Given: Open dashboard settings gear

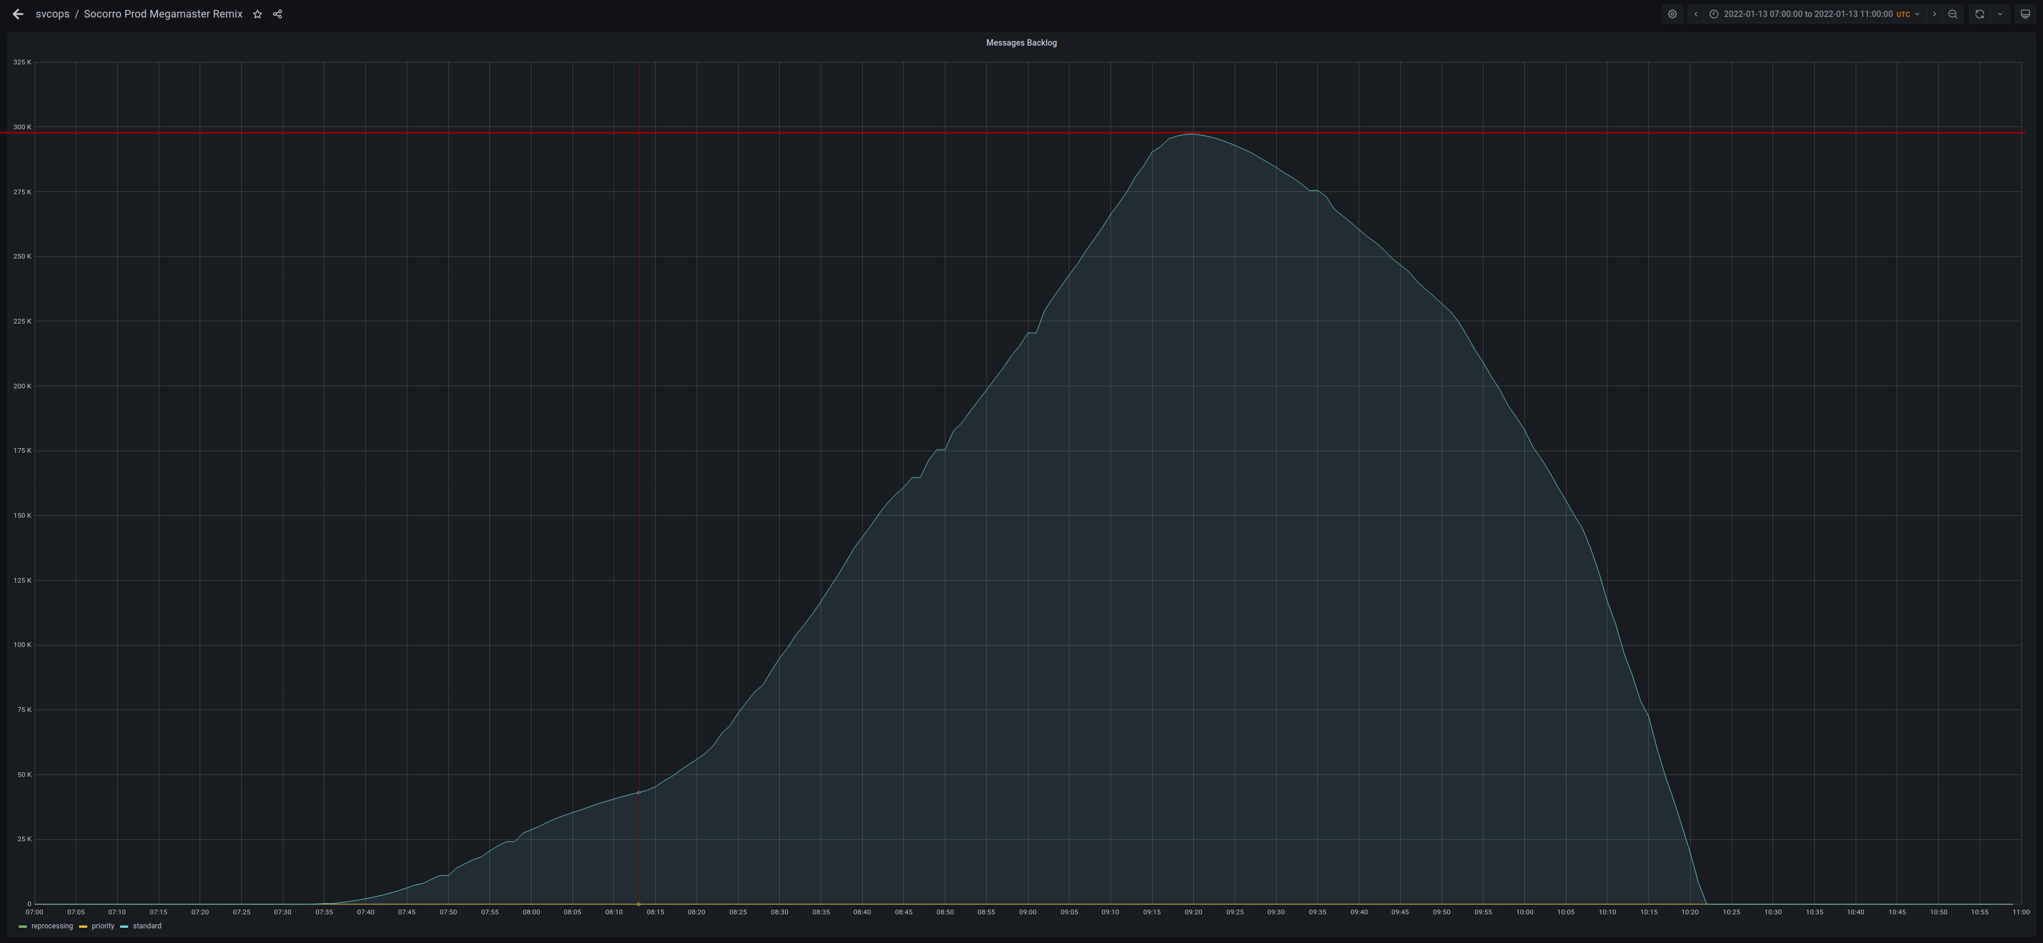Looking at the screenshot, I should [1672, 14].
